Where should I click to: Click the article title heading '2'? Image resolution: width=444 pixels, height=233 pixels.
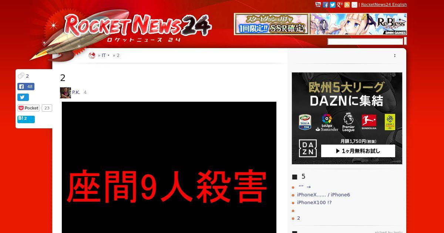63,78
